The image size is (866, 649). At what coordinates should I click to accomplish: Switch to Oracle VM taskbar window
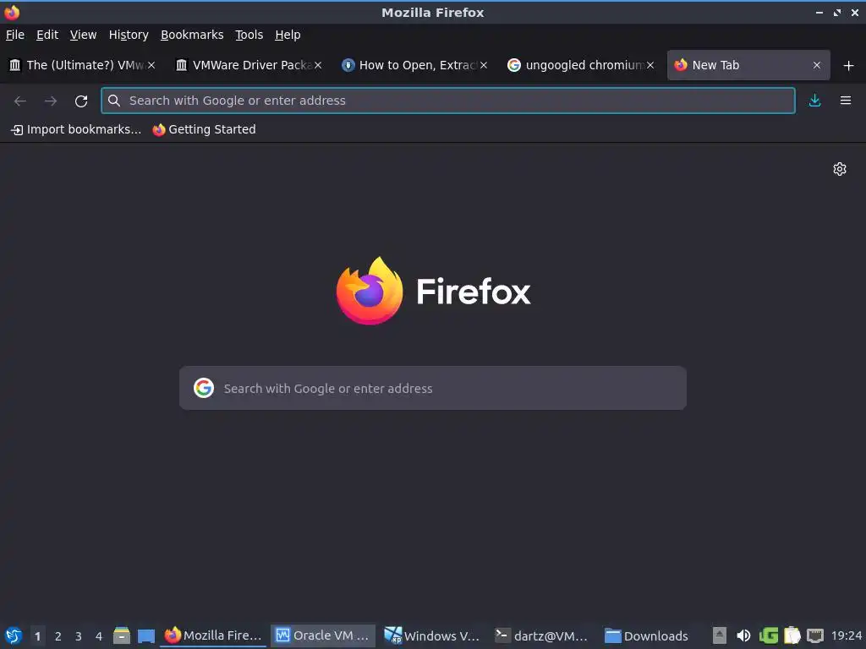coord(323,635)
